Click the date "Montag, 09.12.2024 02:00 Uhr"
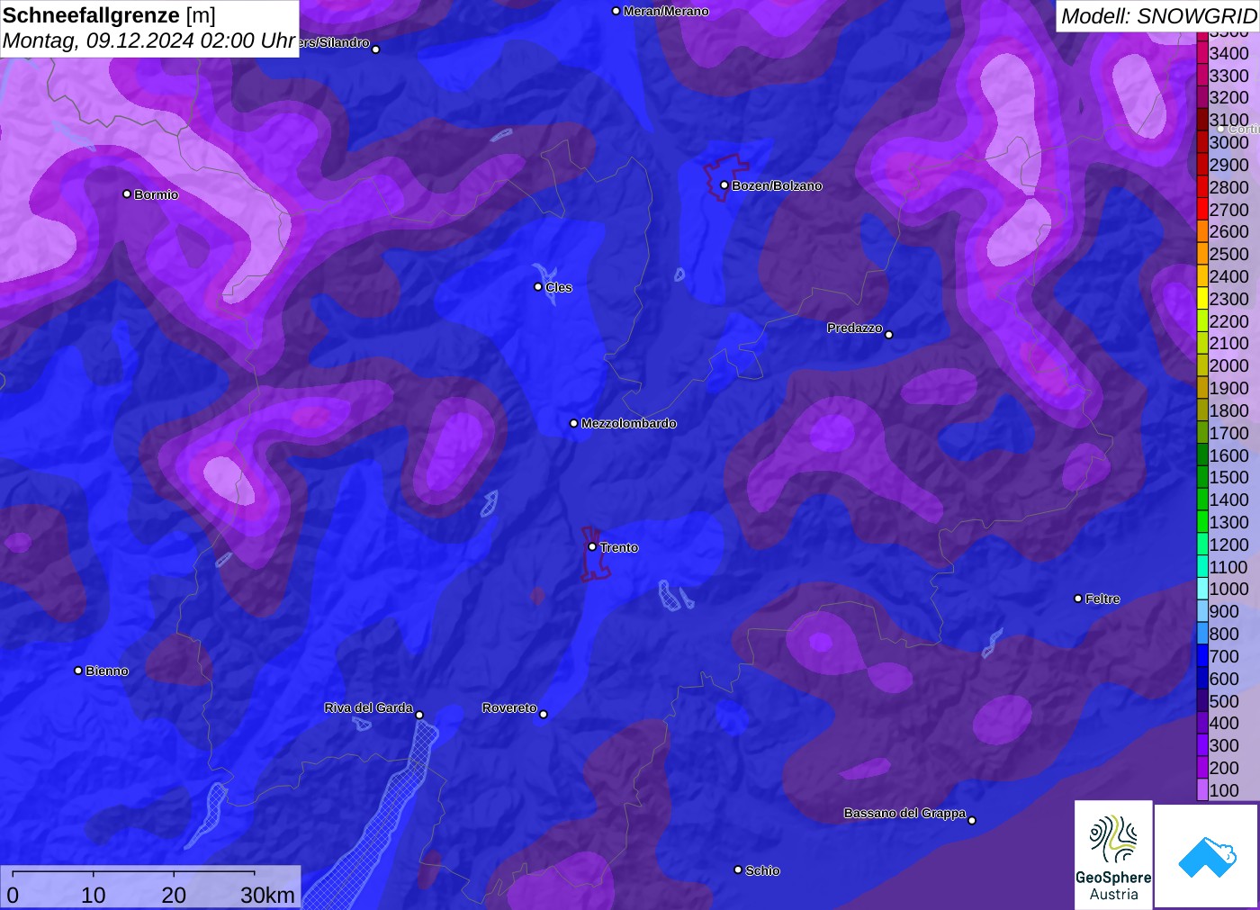The width and height of the screenshot is (1260, 910). click(x=149, y=41)
